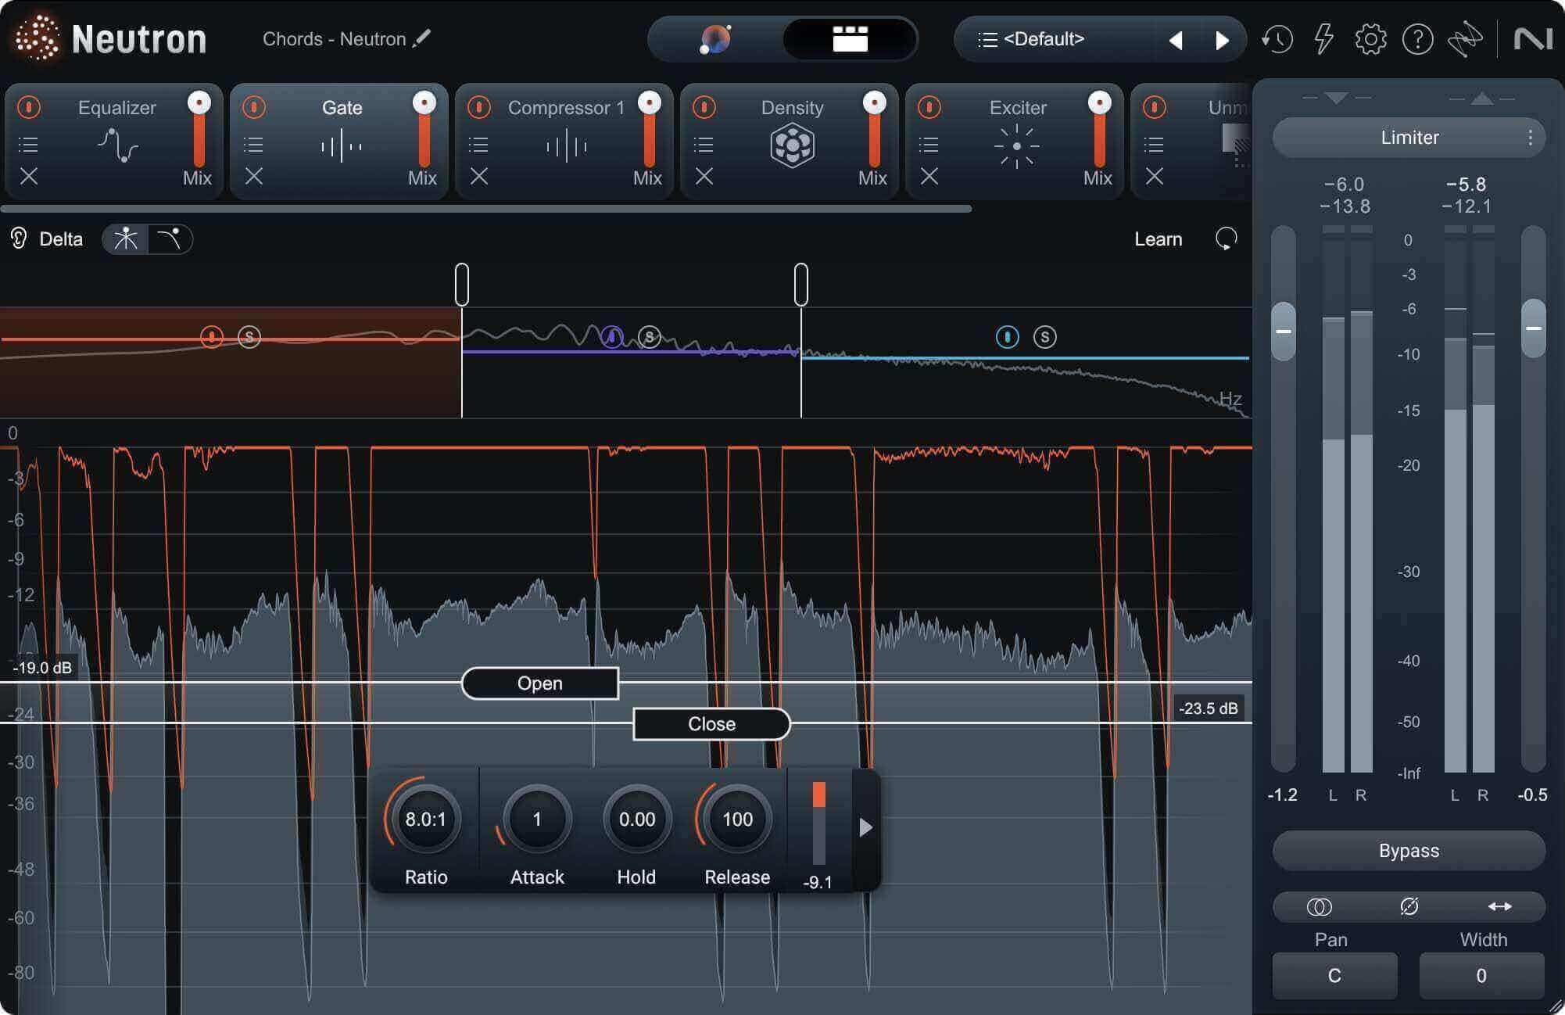Open Limiter options menu
This screenshot has width=1565, height=1015.
pyautogui.click(x=1530, y=138)
